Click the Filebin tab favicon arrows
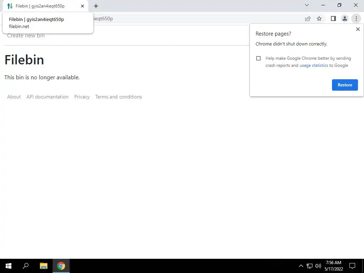 (x=10, y=6)
